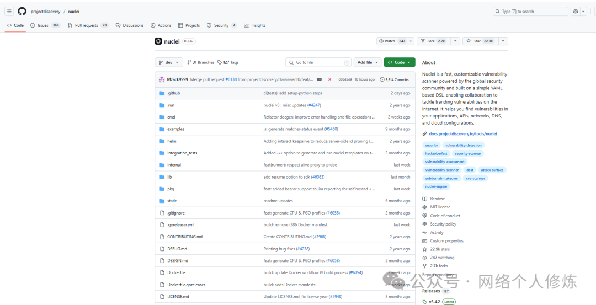
Task: Open docs.projectdiscovery.io/tools/nuclei link
Action: (x=462, y=133)
